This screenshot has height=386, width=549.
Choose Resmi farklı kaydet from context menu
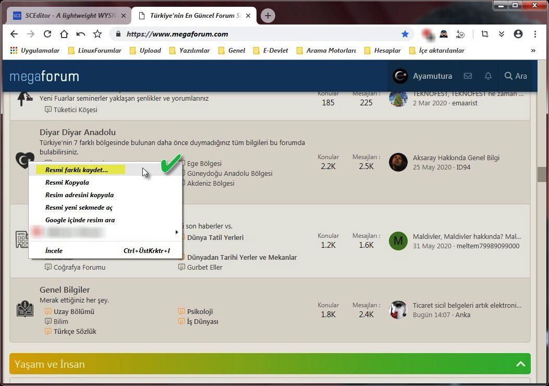click(x=105, y=170)
